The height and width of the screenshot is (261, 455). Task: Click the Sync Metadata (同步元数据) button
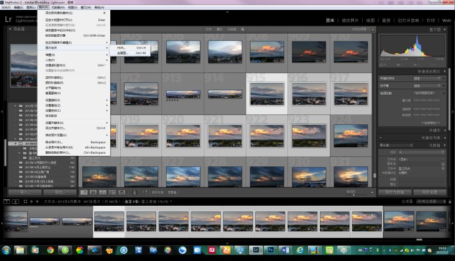point(394,192)
